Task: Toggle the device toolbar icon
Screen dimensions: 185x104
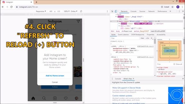Action: [x=116, y=11]
